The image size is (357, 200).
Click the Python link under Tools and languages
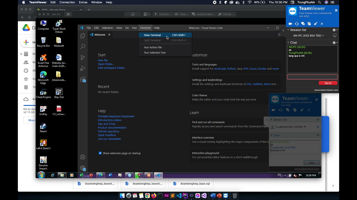click(x=231, y=69)
